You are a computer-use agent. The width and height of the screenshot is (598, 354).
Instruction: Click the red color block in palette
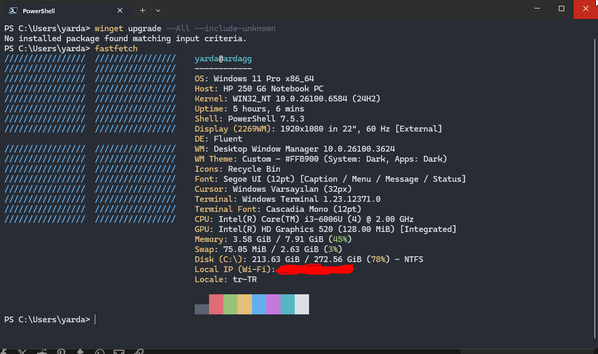pos(216,304)
